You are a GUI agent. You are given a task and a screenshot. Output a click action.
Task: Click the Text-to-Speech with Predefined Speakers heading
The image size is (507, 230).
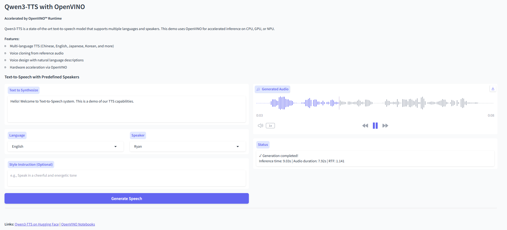[42, 77]
